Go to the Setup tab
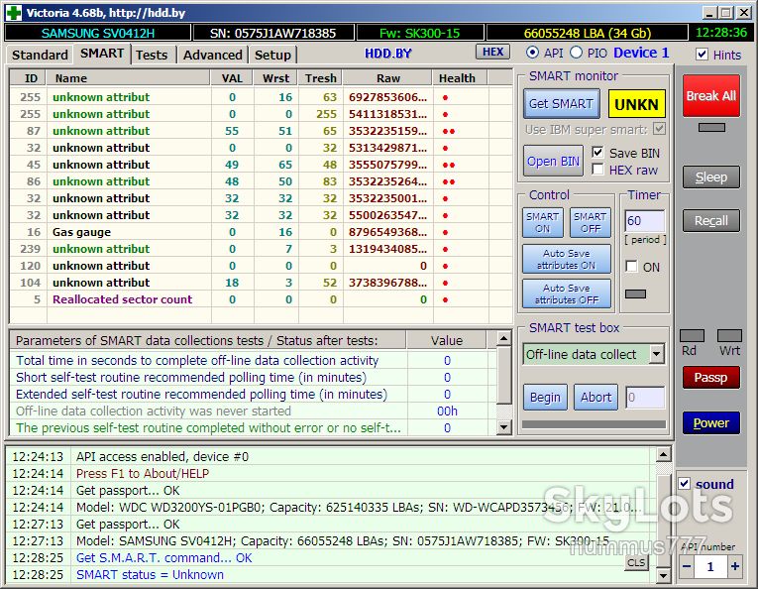Viewport: 758px width, 589px height. pyautogui.click(x=272, y=55)
